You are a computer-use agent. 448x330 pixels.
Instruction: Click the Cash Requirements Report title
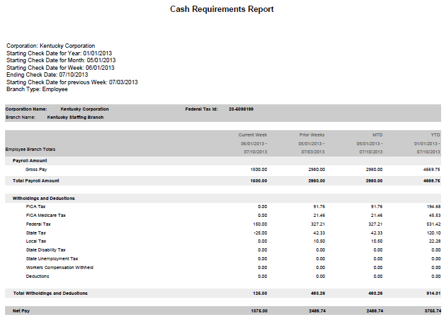coord(222,9)
